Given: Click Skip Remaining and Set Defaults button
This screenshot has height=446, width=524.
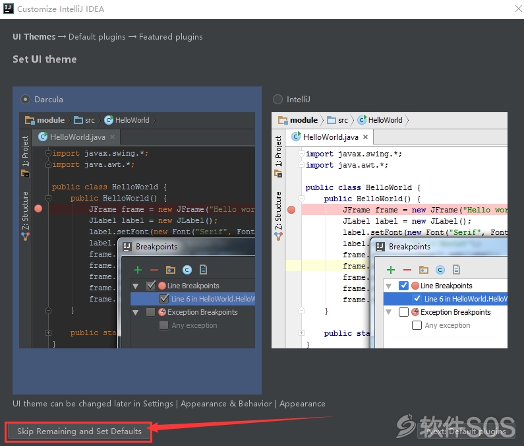Looking at the screenshot, I should pyautogui.click(x=79, y=431).
